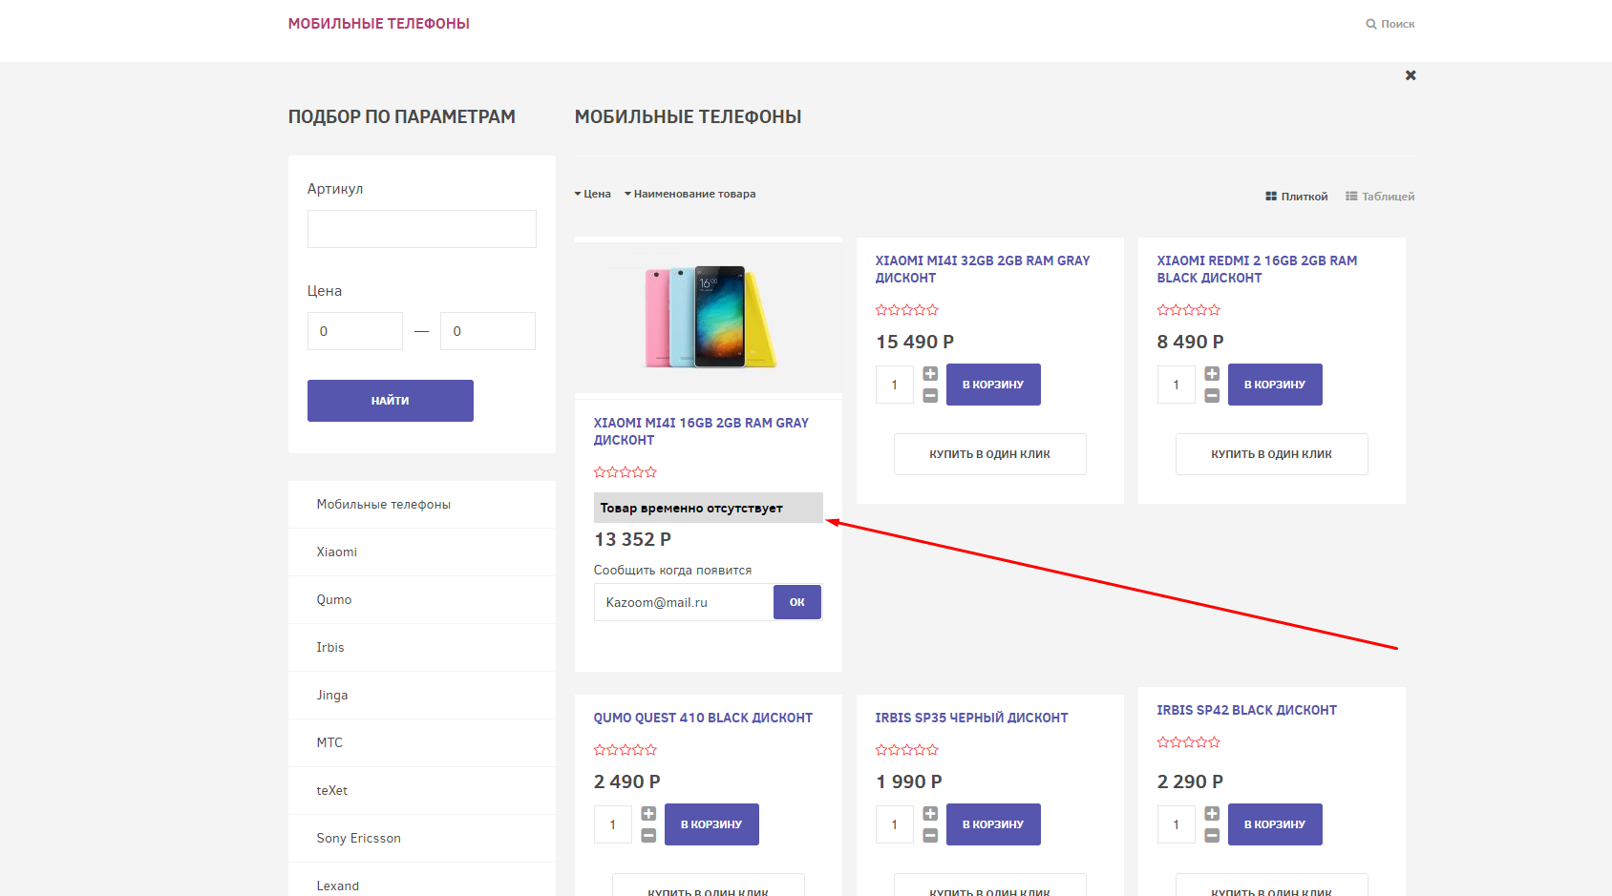Open Xiaomi MI4I 16GB 2GB RAM Gray link
This screenshot has width=1612, height=896.
[x=701, y=431]
